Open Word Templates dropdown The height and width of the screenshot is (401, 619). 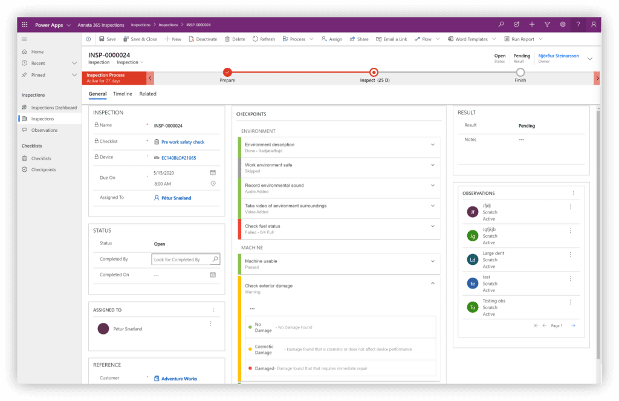point(494,39)
